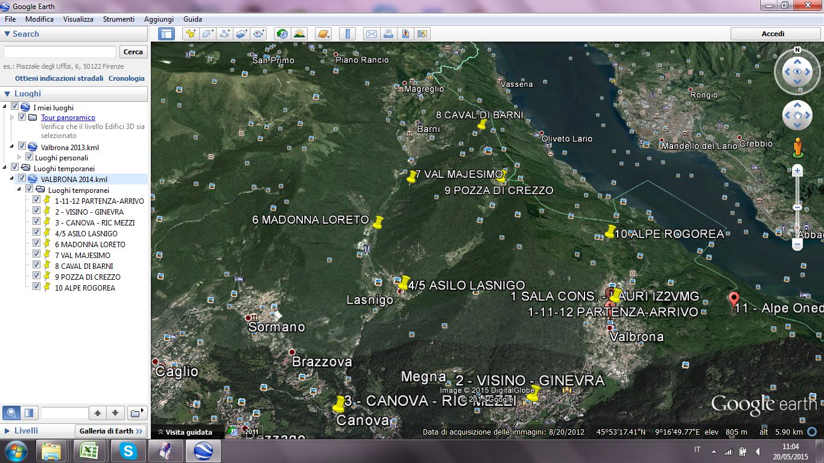Image resolution: width=824 pixels, height=463 pixels.
Task: Toggle the 7 VAL MAJESIMO checkbox
Action: (36, 255)
